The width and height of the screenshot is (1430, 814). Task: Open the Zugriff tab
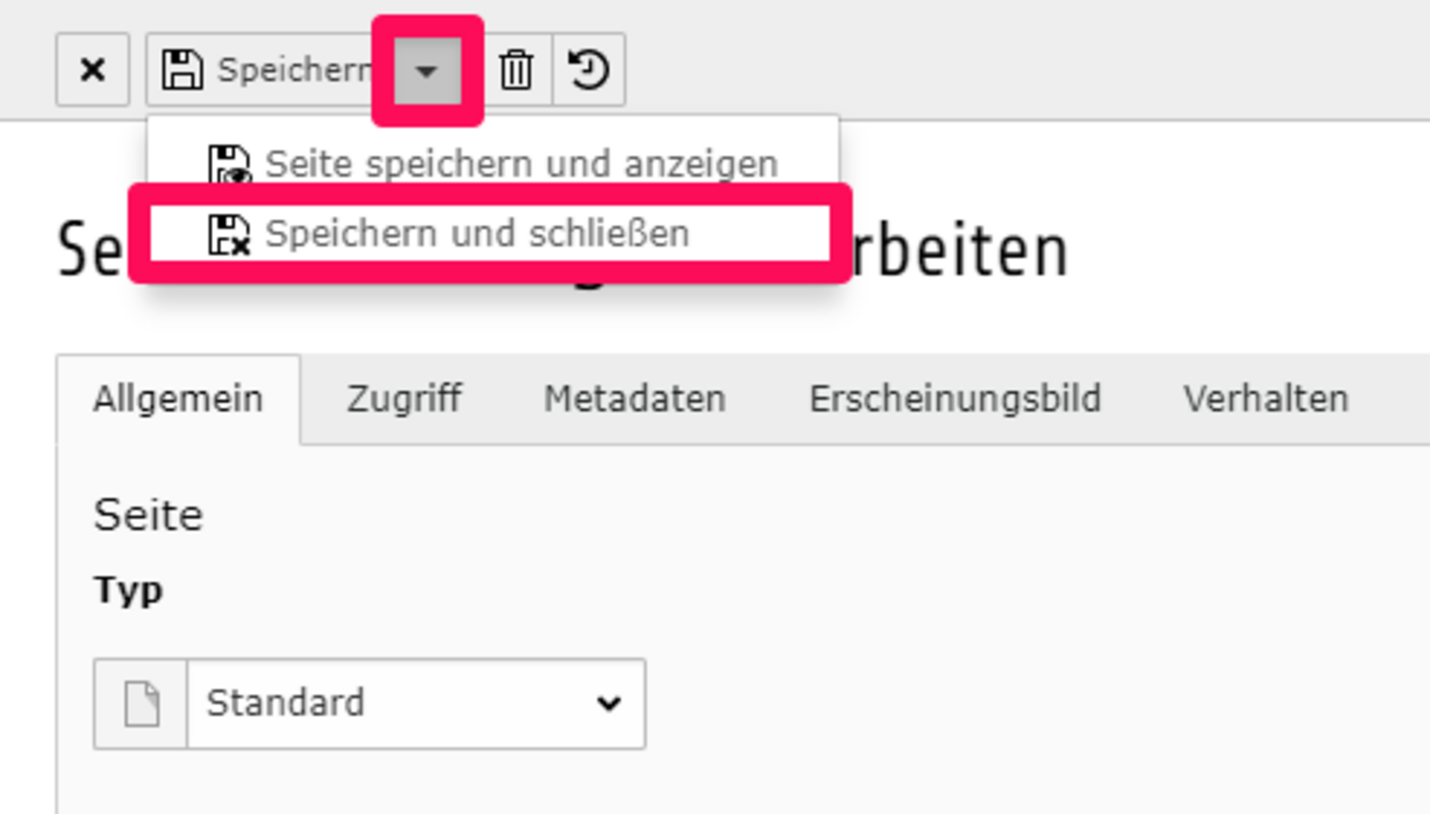(x=404, y=399)
